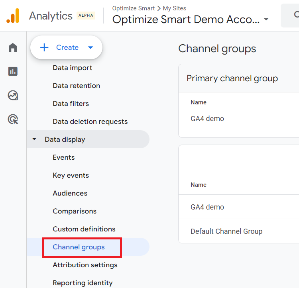Open Data filters settings

[71, 104]
